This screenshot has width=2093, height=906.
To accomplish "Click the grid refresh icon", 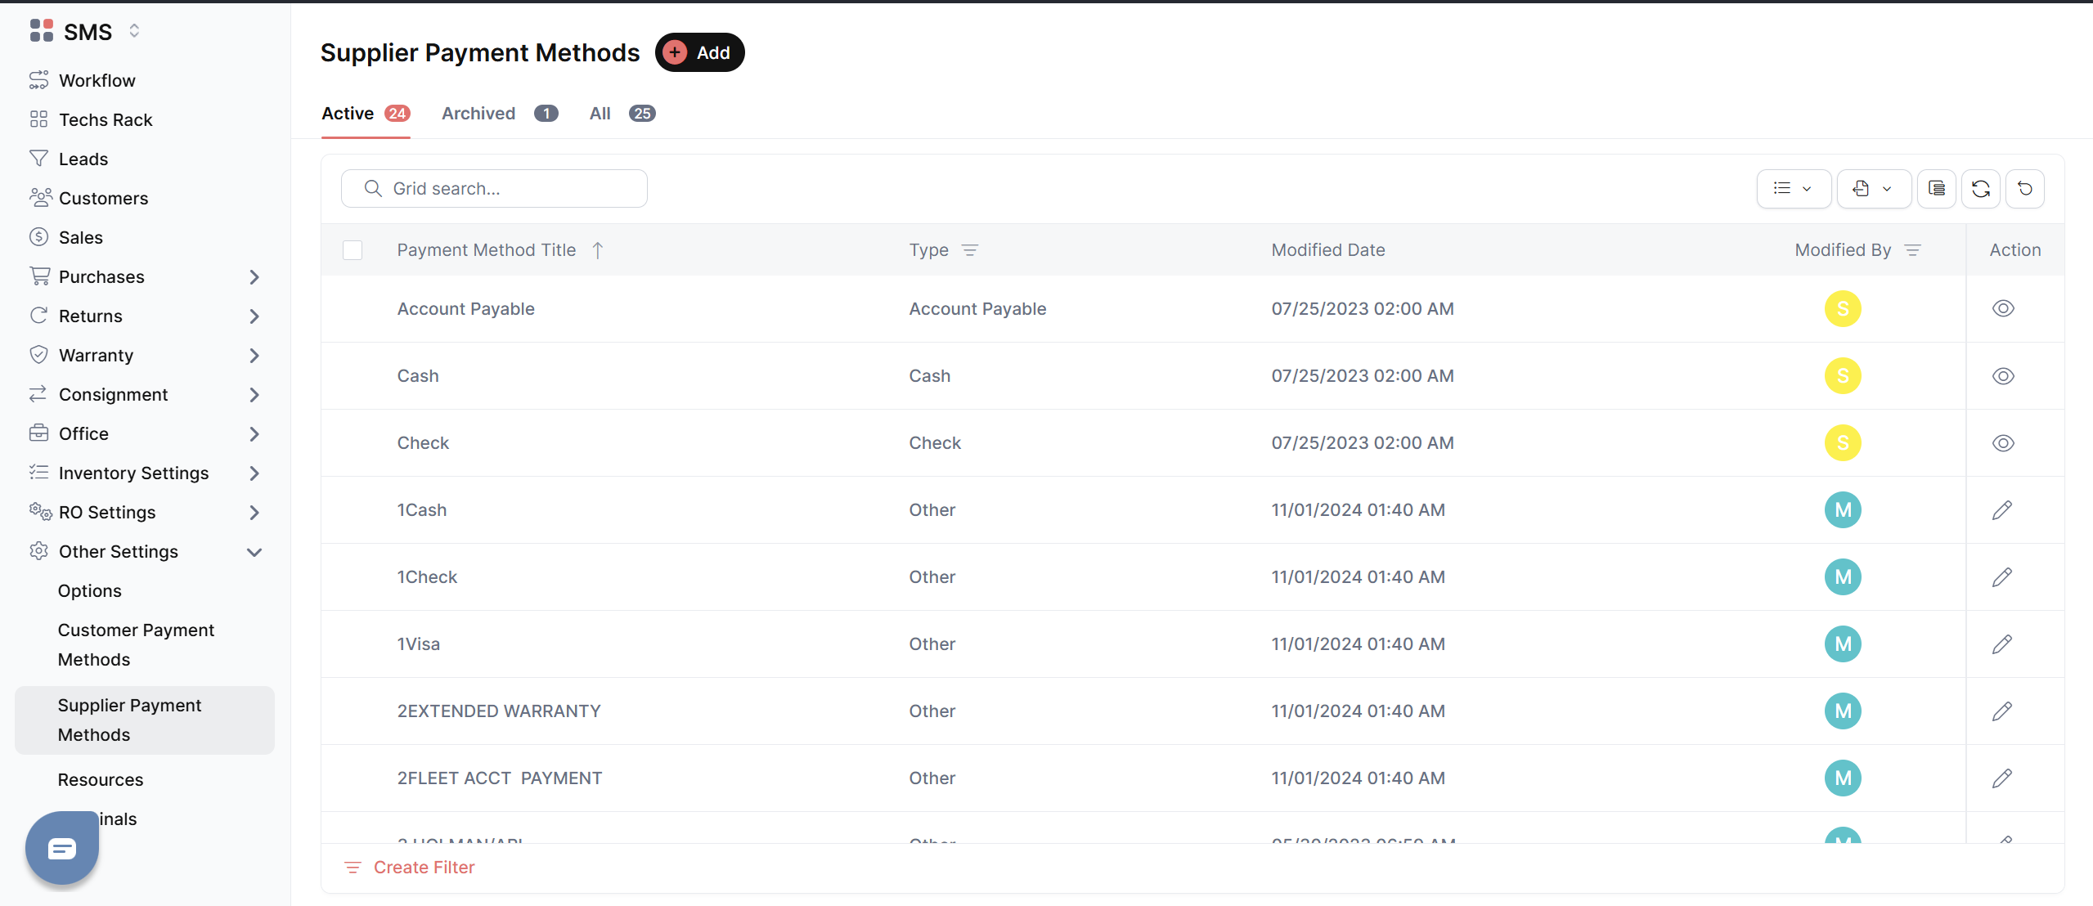I will click(x=1980, y=189).
